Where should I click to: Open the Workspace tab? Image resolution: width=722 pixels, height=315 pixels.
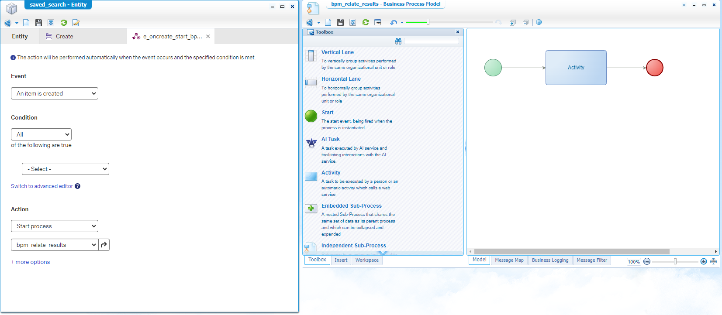pos(367,260)
